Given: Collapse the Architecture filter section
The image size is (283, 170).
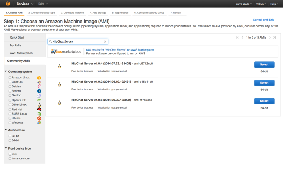Looking at the screenshot, I should 6,130.
